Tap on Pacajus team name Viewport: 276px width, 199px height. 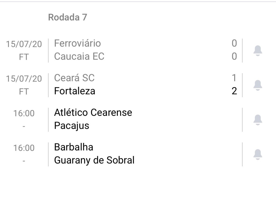tap(71, 125)
